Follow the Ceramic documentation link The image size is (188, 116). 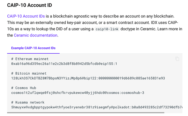[35, 35]
